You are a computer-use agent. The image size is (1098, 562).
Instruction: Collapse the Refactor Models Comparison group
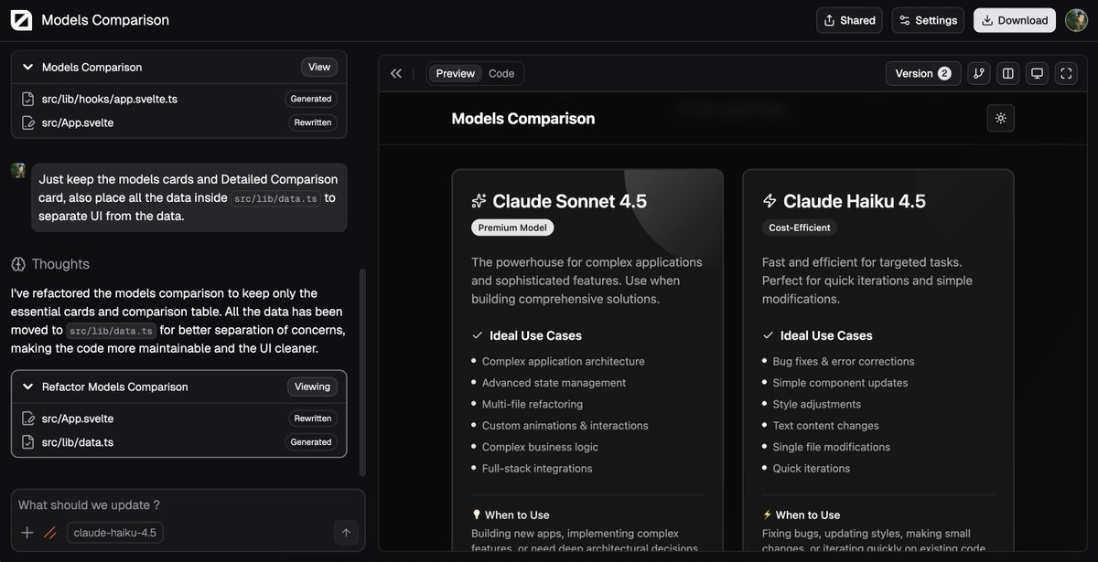[27, 387]
